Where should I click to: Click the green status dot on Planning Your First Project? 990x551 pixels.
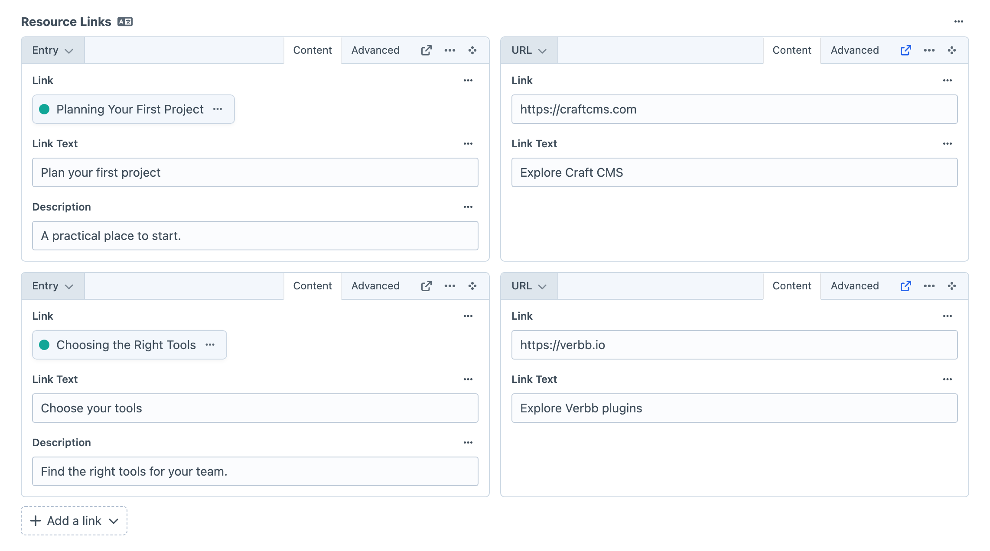point(44,109)
